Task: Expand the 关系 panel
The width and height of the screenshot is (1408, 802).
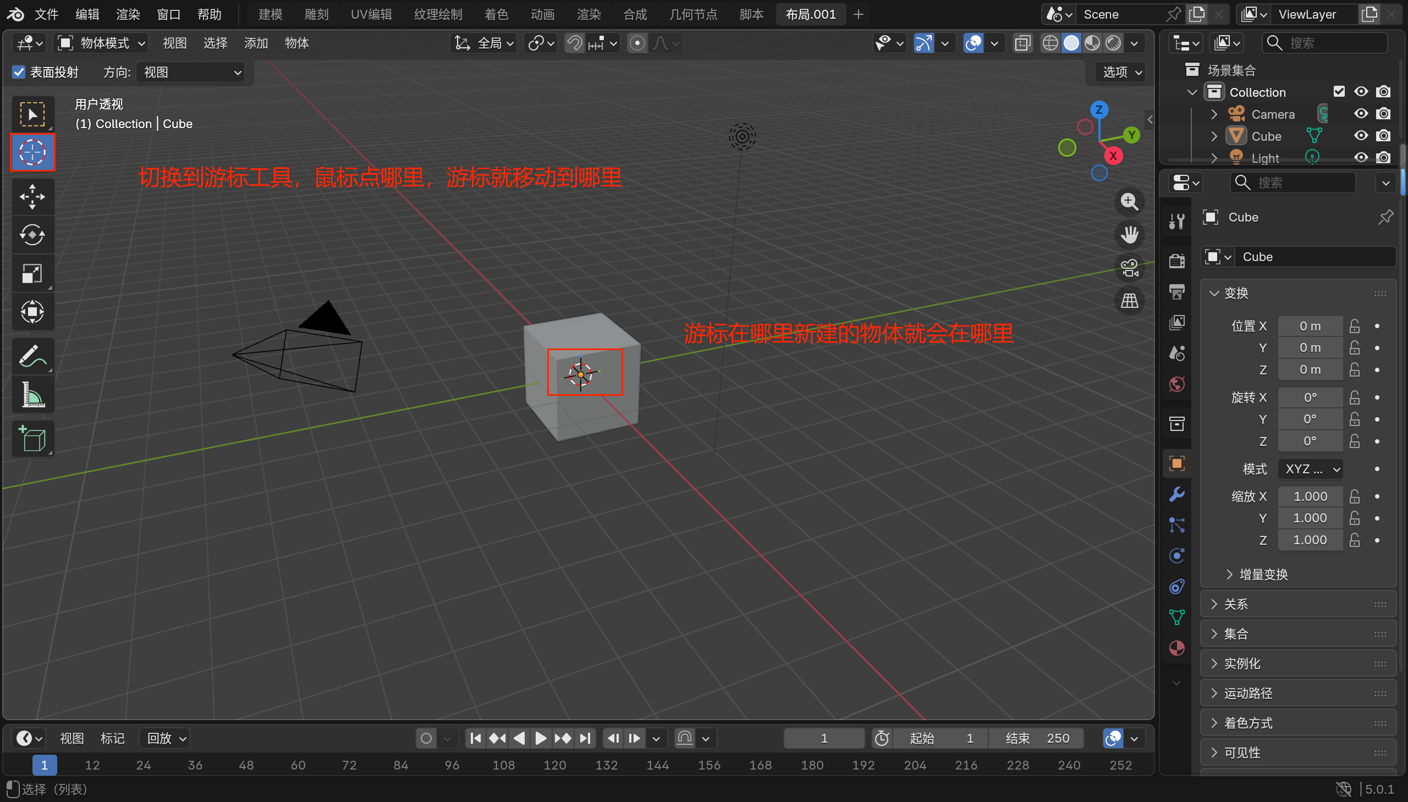Action: pyautogui.click(x=1236, y=604)
